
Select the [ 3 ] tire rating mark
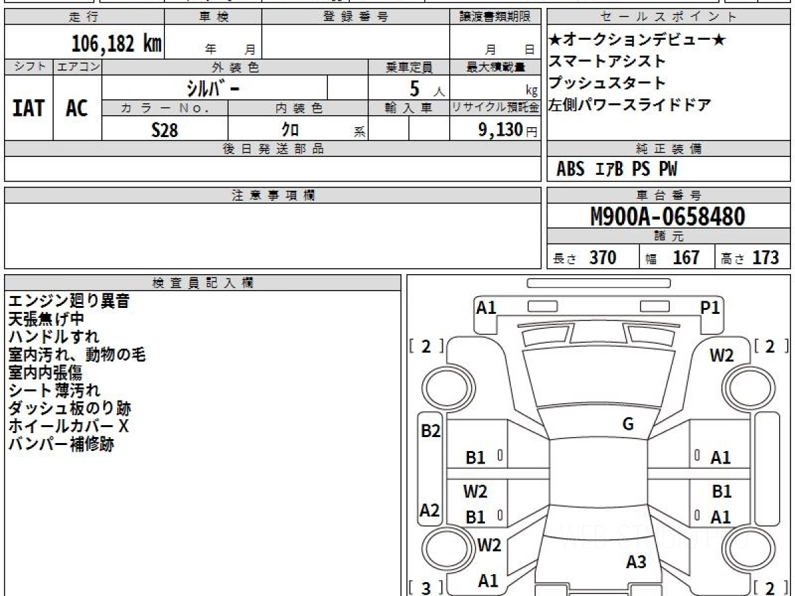[426, 587]
